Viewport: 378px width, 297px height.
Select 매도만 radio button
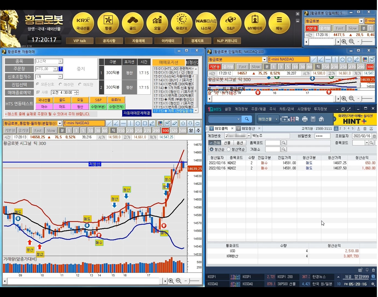tap(80, 84)
